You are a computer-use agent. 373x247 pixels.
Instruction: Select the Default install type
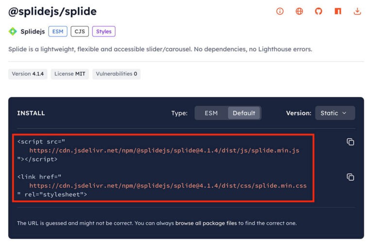tap(244, 113)
